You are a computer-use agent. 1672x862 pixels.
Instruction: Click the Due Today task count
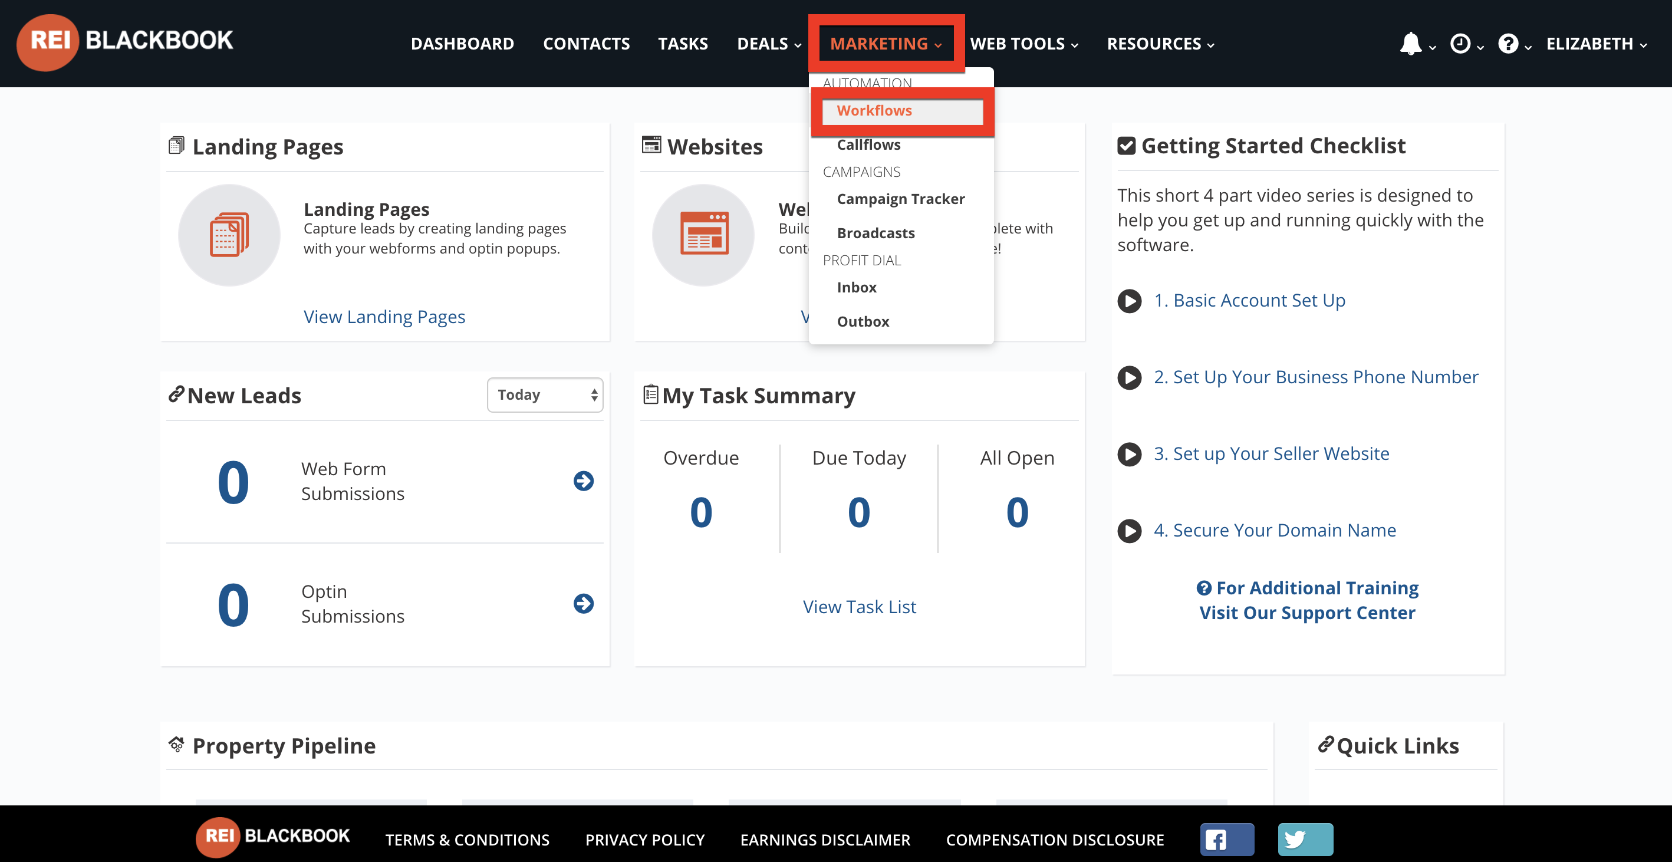coord(859,512)
